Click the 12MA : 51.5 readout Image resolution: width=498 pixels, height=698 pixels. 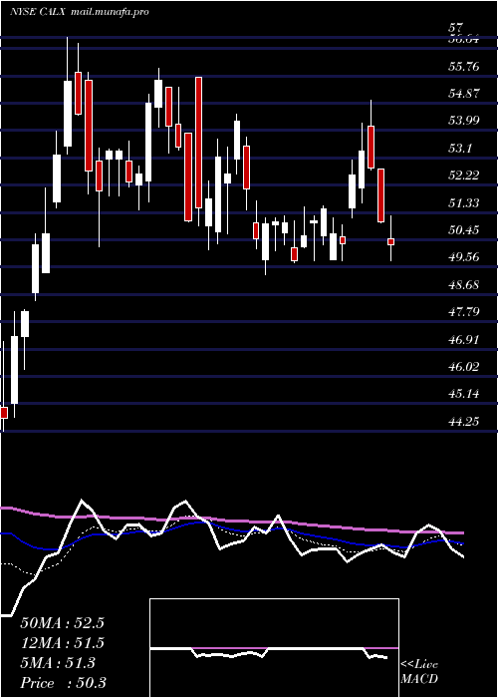pos(62,643)
